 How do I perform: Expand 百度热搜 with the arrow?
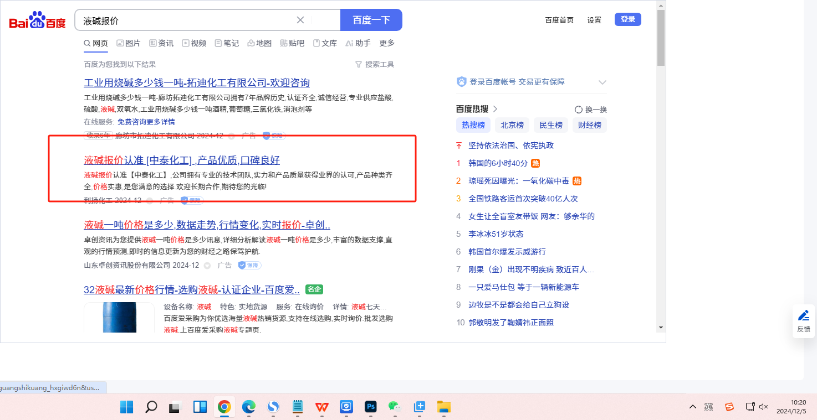coord(496,109)
